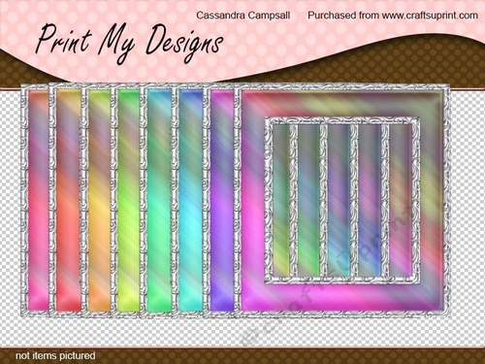Select the pink rightmost inner strip
The height and width of the screenshot is (364, 485).
point(401,201)
